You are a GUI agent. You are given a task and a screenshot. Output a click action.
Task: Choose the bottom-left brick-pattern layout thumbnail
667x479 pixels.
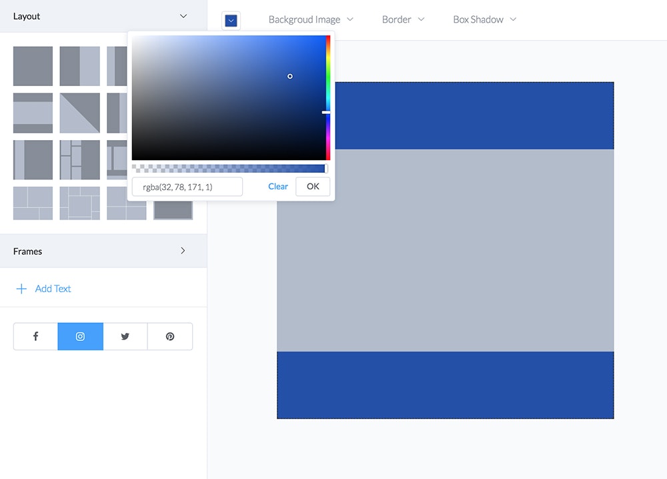point(33,203)
